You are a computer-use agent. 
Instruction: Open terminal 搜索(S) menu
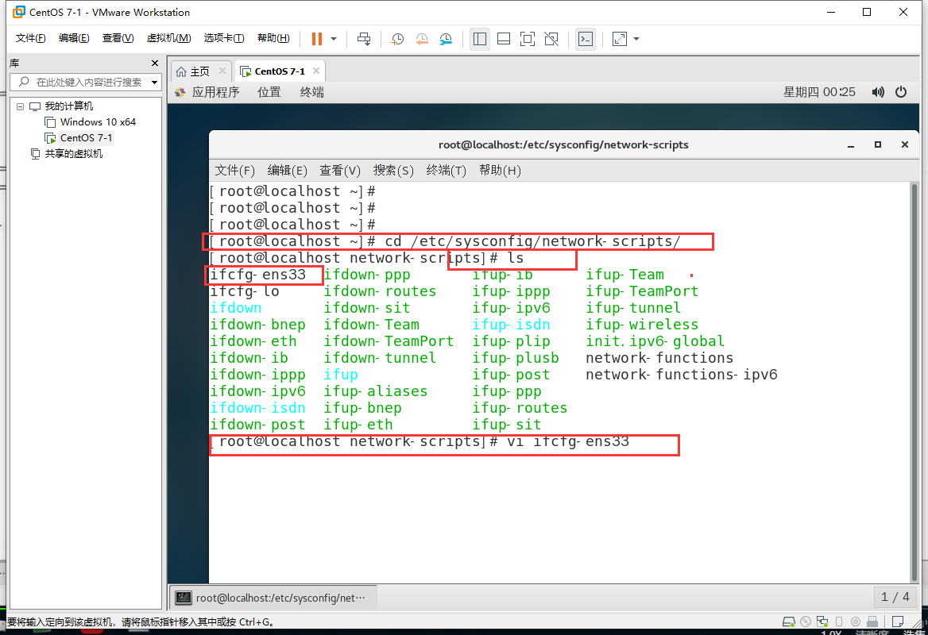[x=393, y=171]
